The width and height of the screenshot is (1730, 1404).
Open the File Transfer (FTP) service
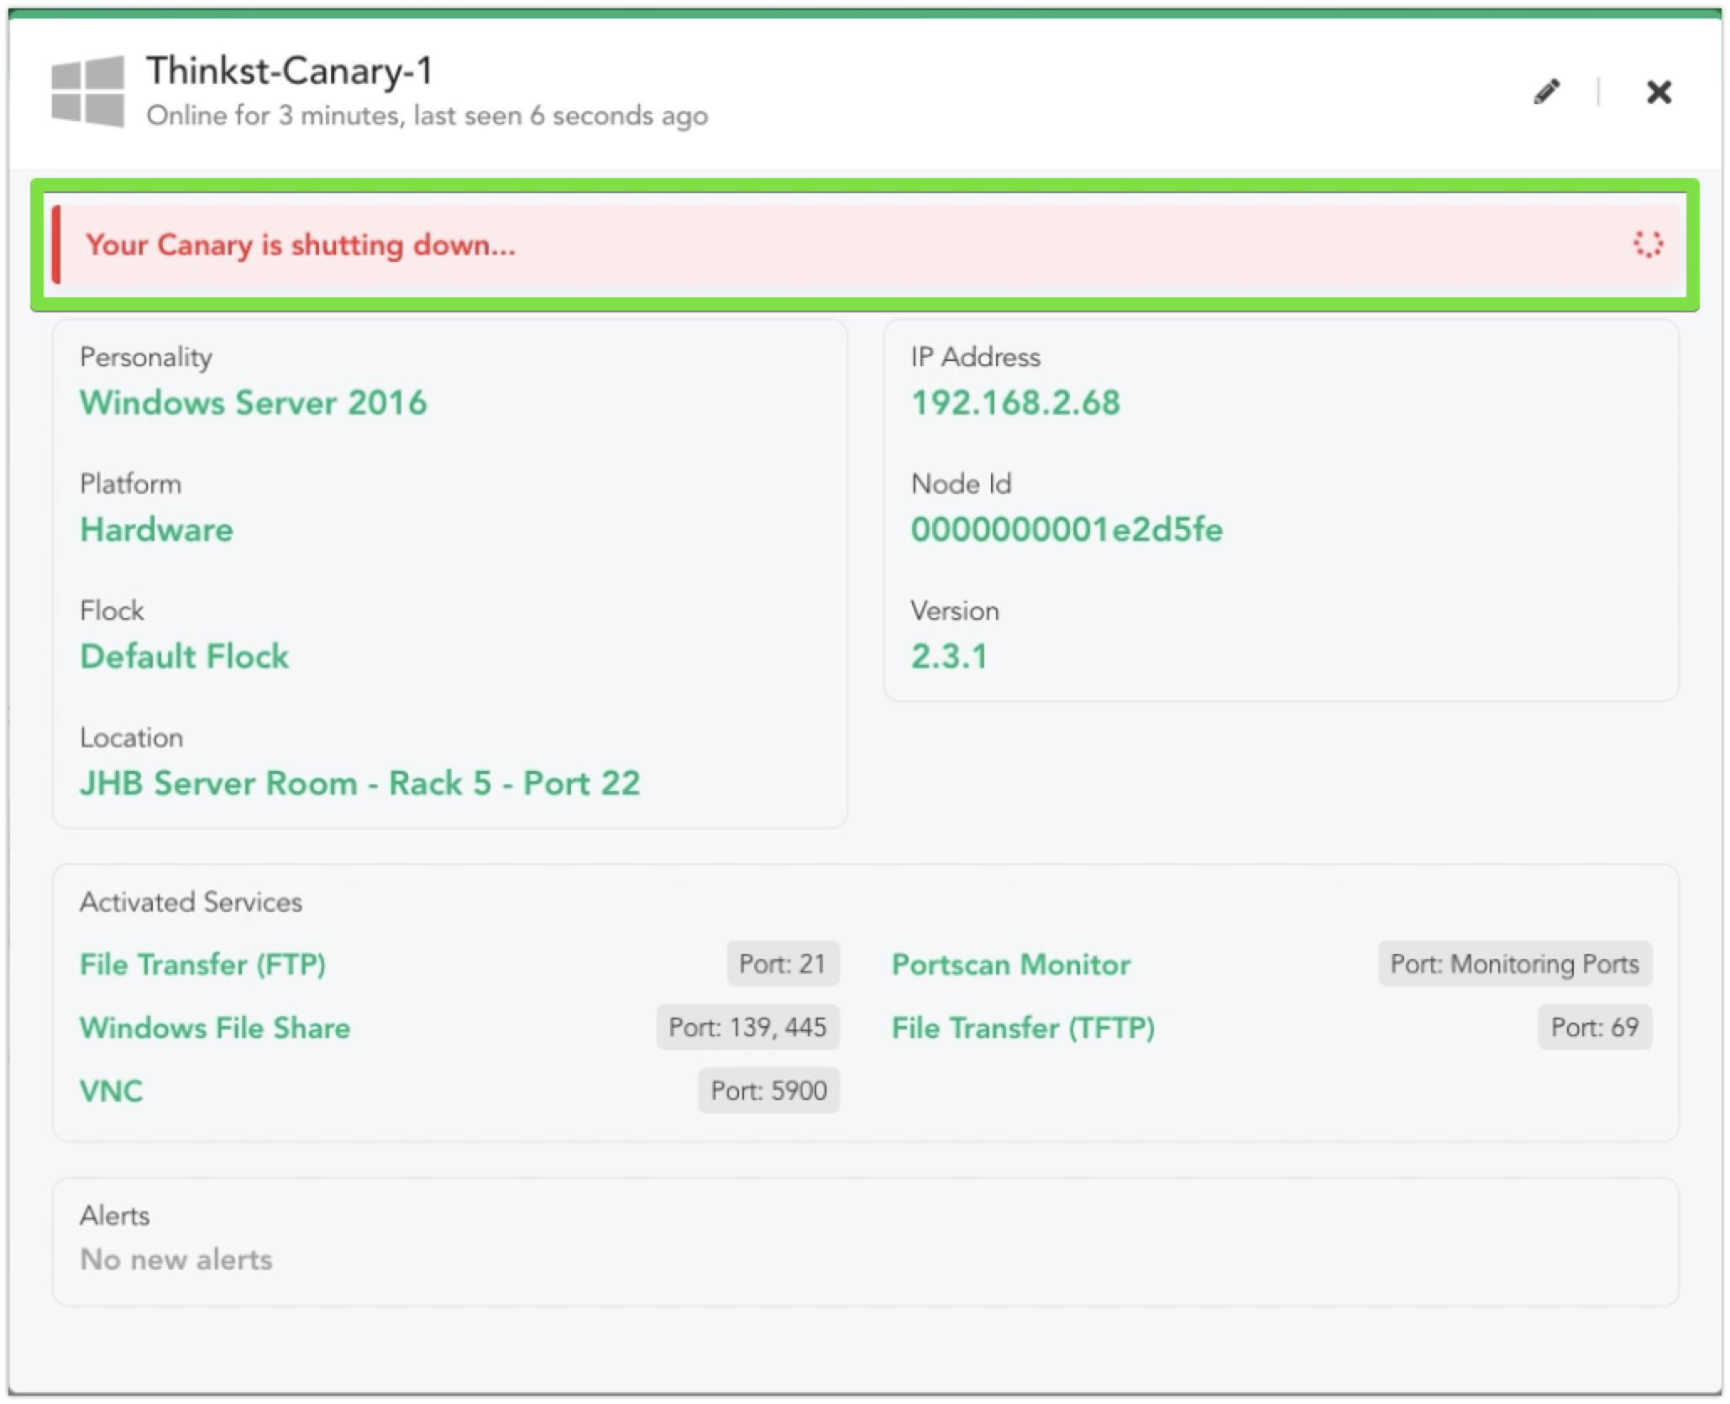202,964
